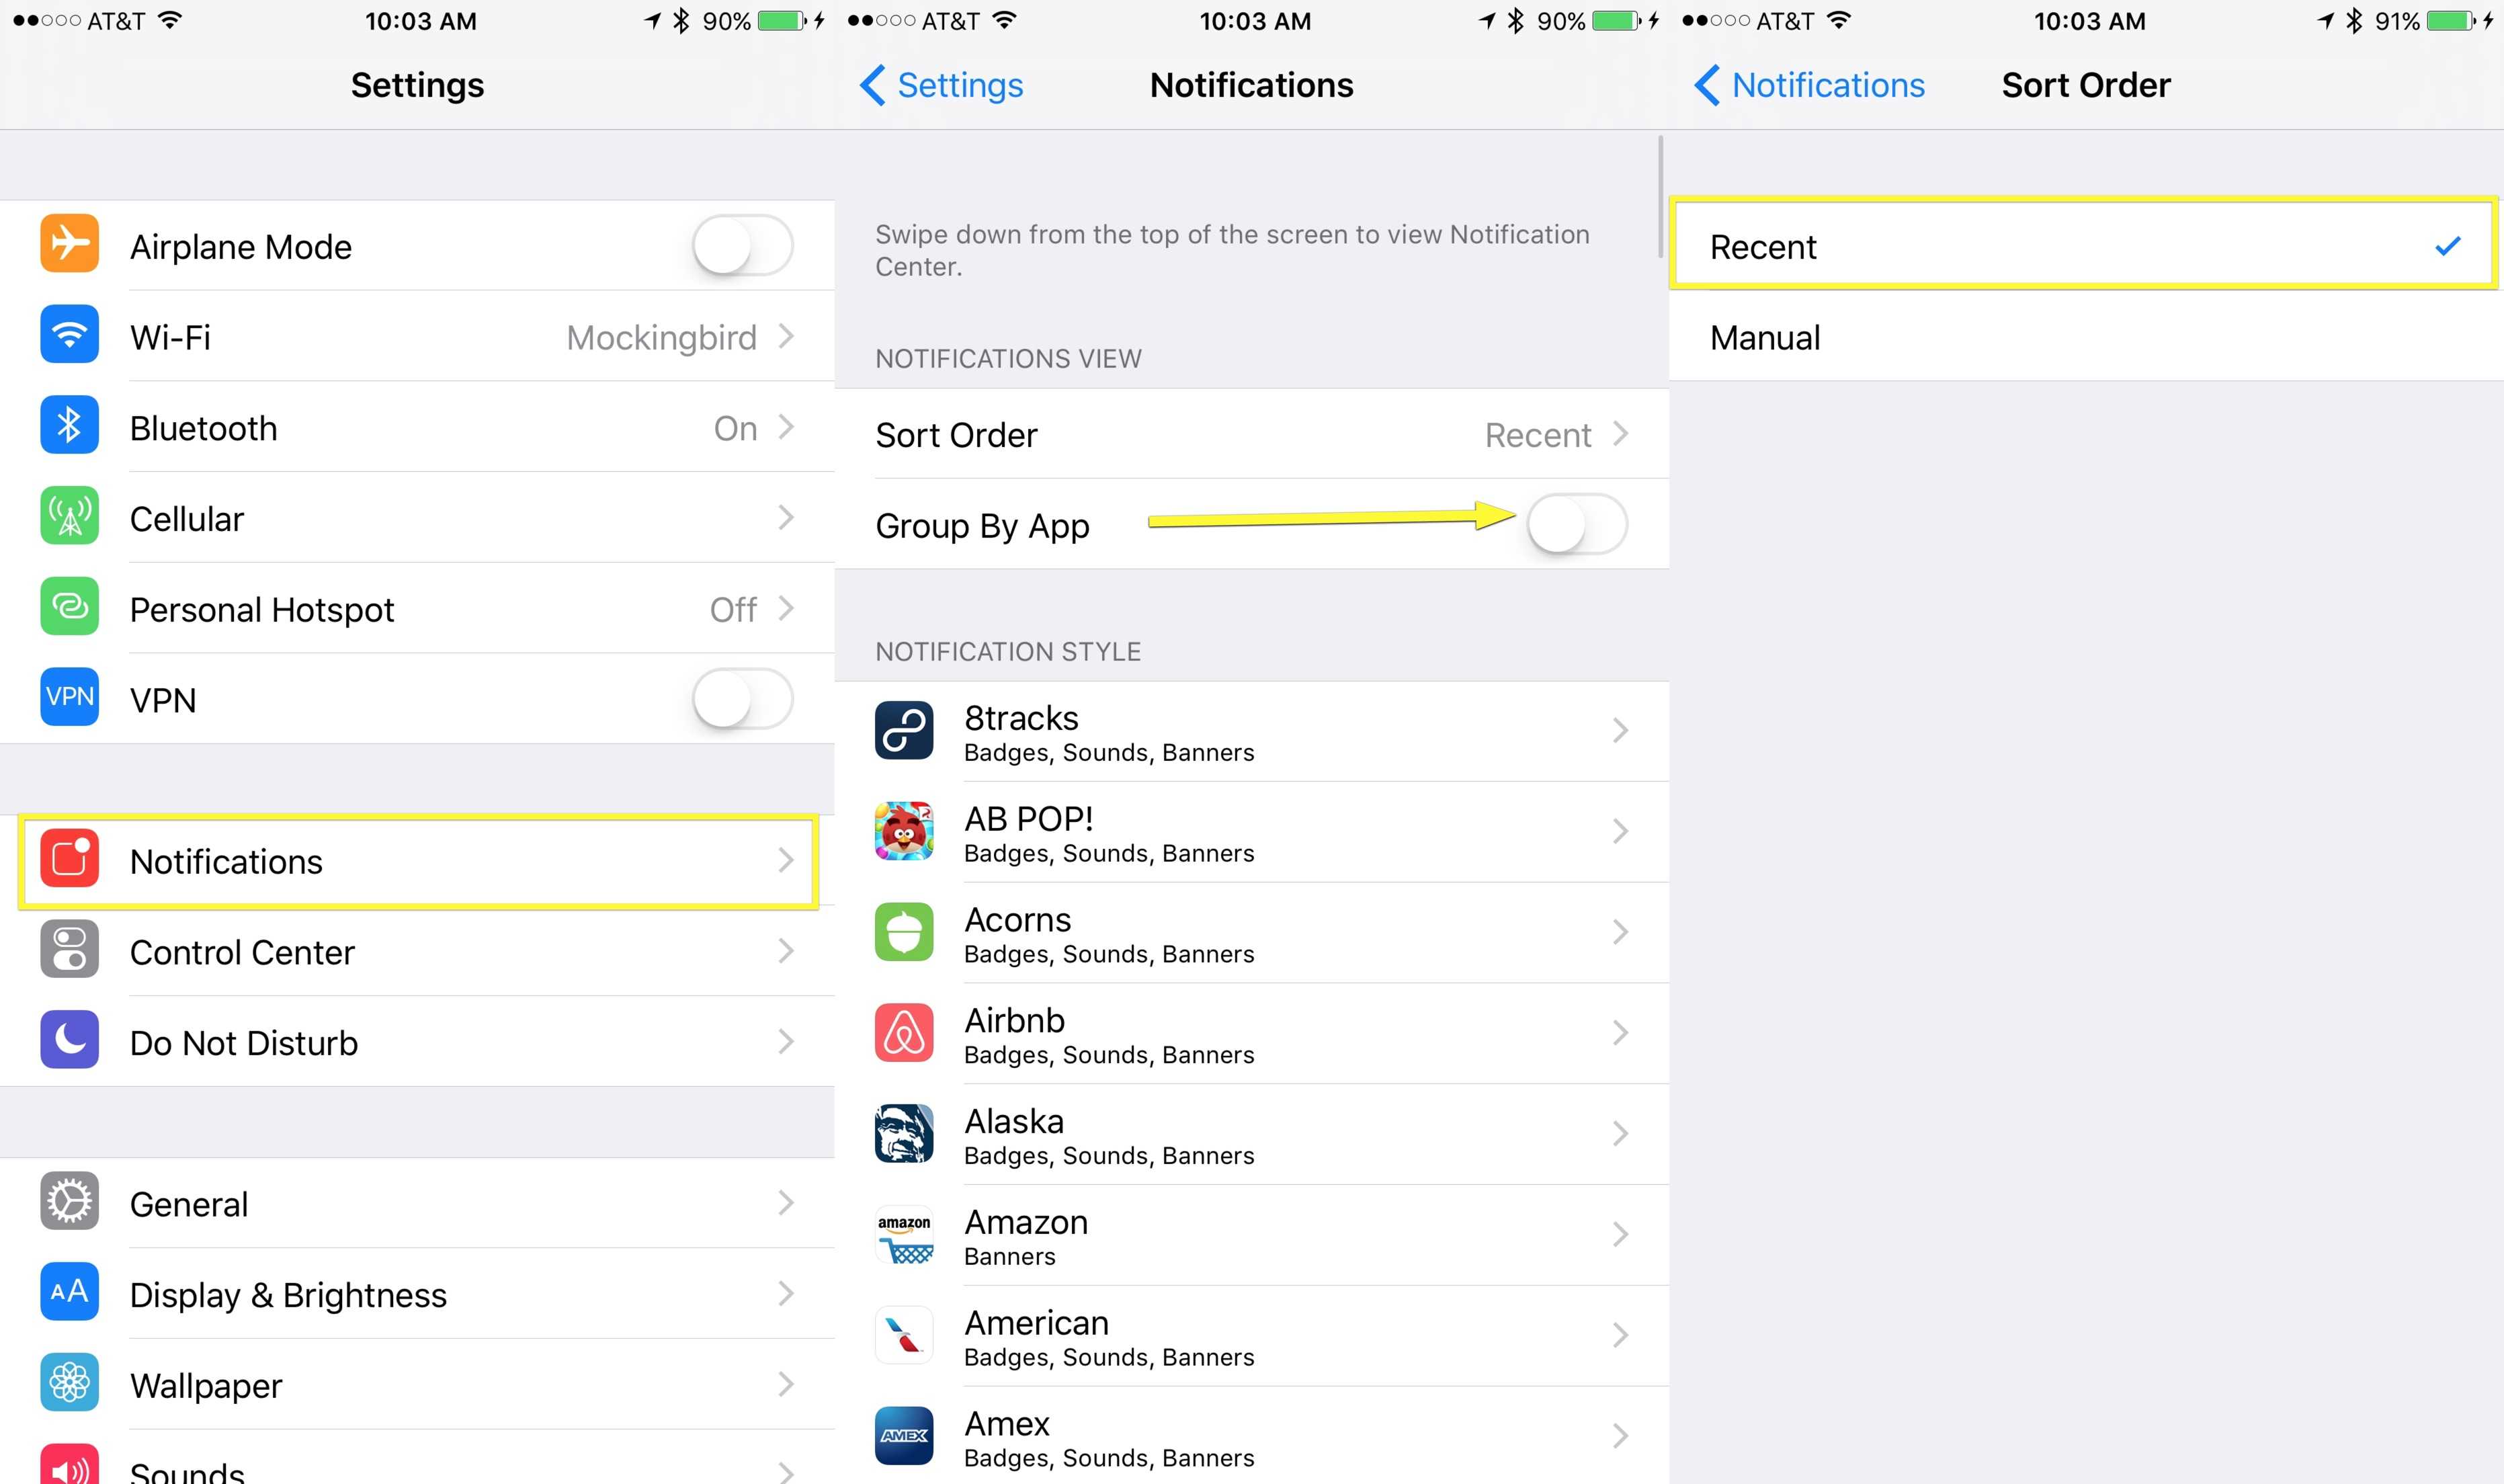Tap the Amazon app icon

[904, 1235]
